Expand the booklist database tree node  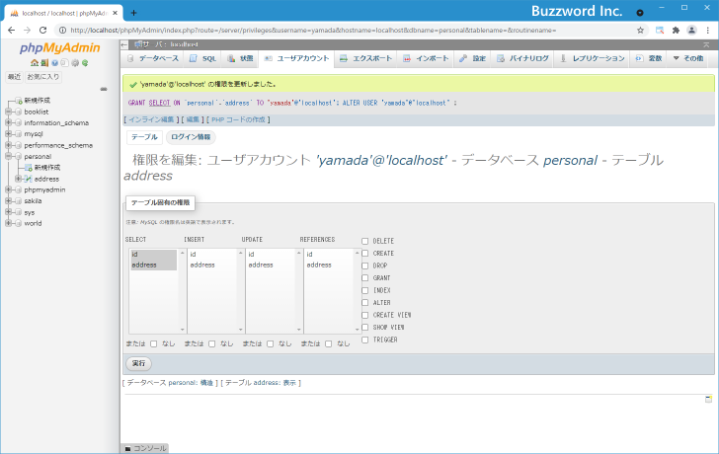9,112
